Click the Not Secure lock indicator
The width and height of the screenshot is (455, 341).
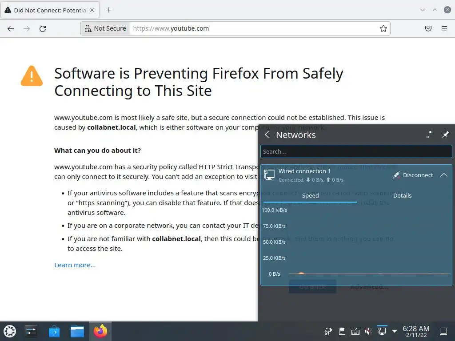pos(105,28)
